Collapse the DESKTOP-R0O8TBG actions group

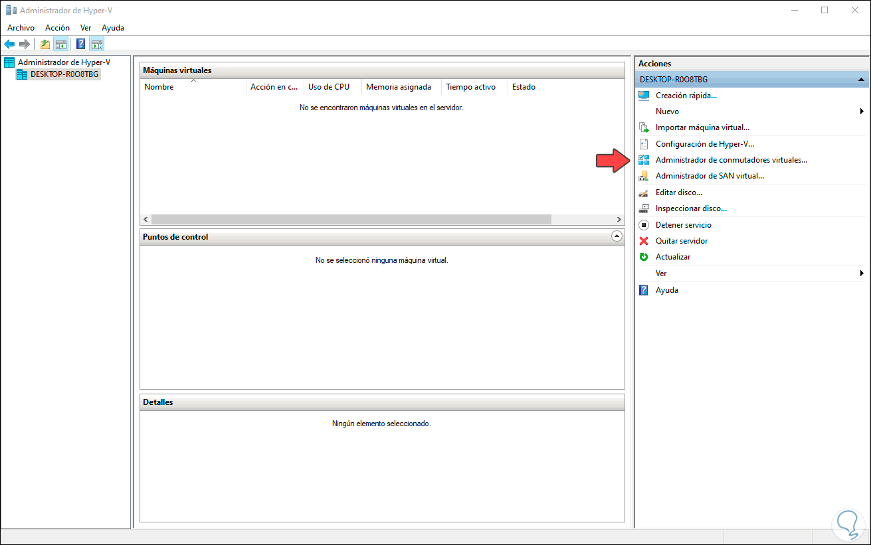pos(861,80)
